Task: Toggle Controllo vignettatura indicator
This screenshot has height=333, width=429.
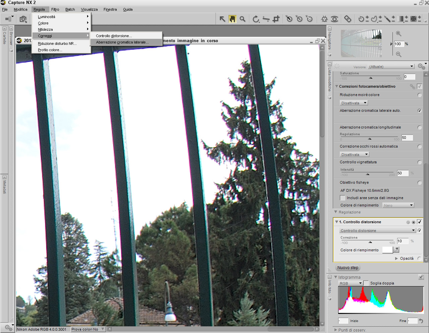Action: [x=420, y=162]
